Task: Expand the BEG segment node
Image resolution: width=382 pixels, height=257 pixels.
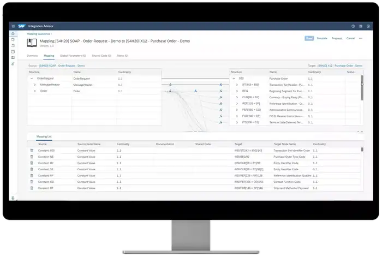Action: coord(237,91)
